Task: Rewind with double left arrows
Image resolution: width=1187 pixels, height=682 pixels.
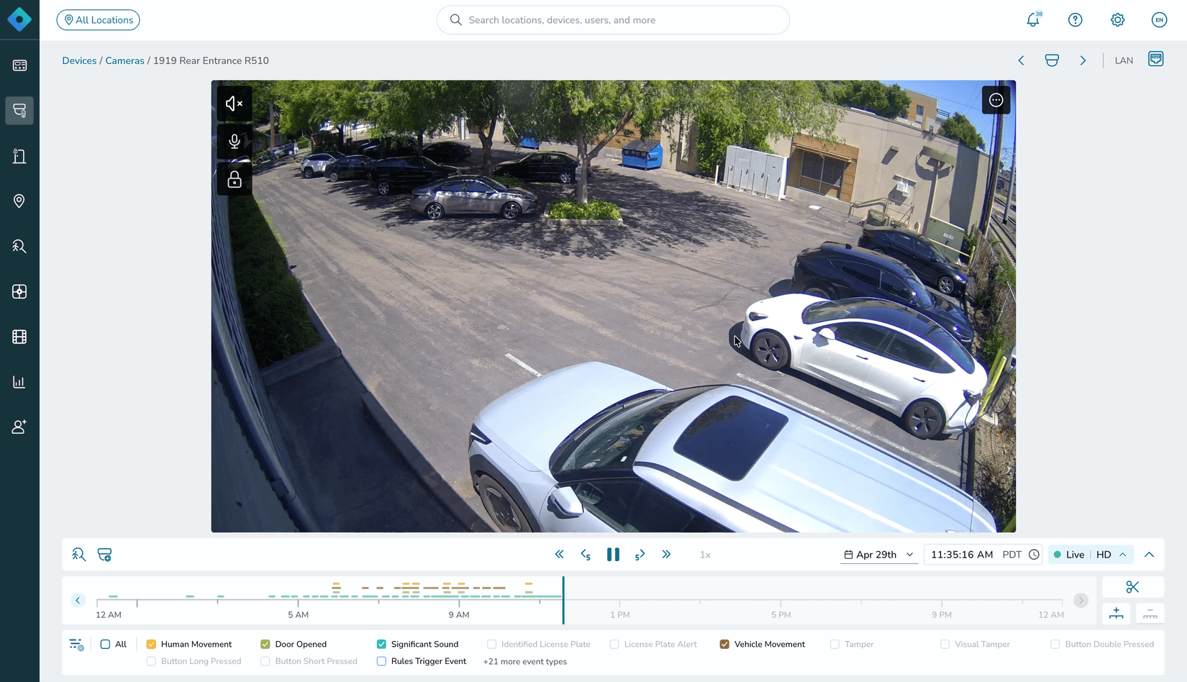Action: [560, 555]
